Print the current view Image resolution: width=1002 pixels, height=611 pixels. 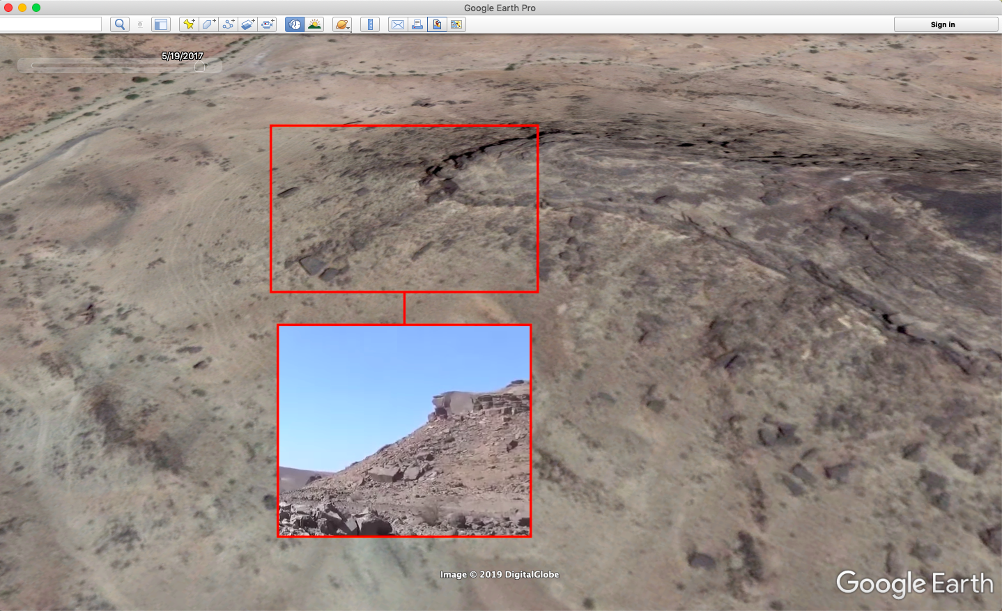[417, 24]
